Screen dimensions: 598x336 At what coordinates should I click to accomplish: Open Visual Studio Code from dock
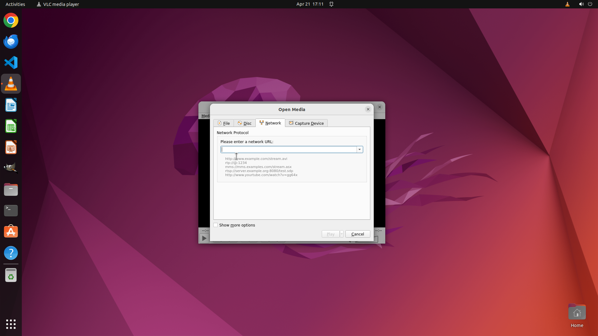coord(11,63)
